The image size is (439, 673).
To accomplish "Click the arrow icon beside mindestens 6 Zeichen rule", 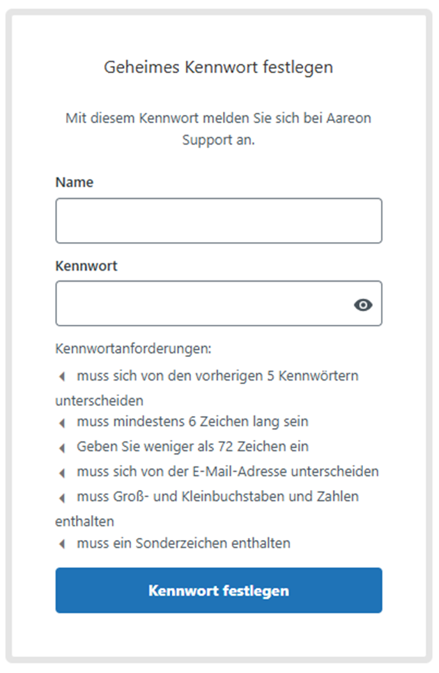I will 62,422.
